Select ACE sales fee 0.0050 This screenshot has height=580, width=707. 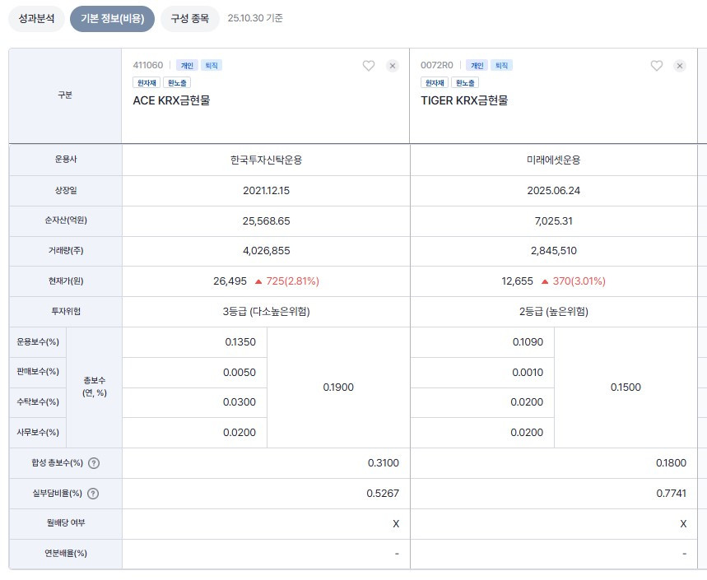pyautogui.click(x=240, y=373)
